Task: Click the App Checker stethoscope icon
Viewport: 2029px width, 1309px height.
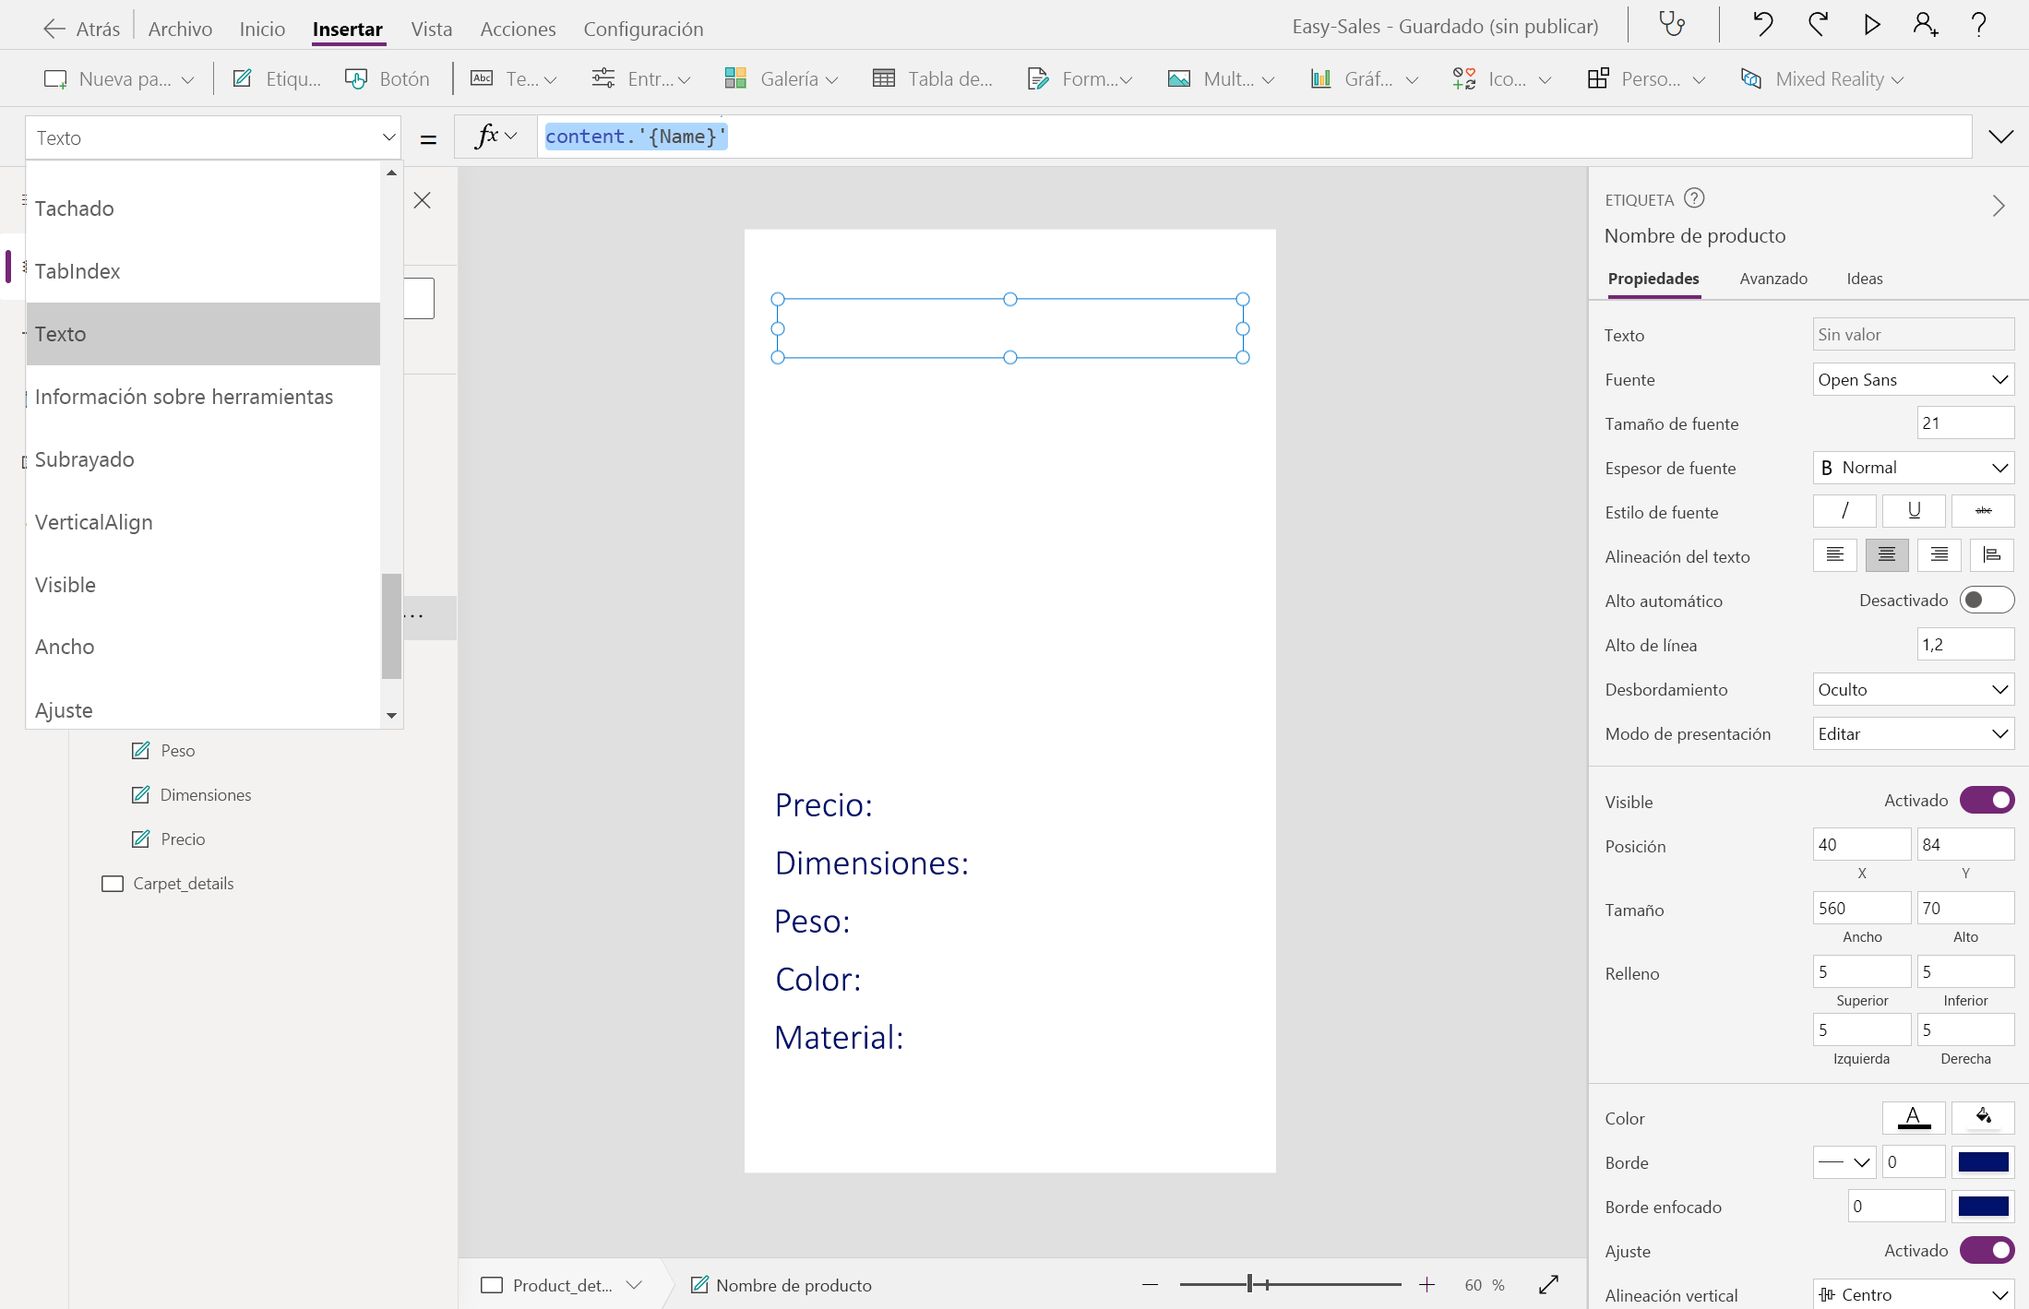Action: click(x=1672, y=25)
